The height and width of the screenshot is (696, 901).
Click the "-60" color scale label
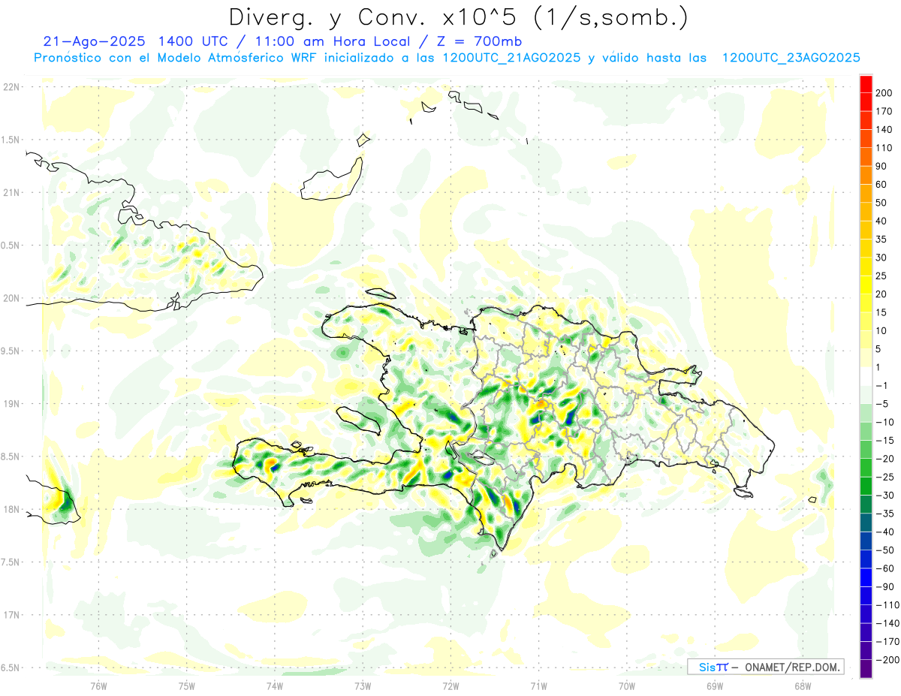[887, 568]
